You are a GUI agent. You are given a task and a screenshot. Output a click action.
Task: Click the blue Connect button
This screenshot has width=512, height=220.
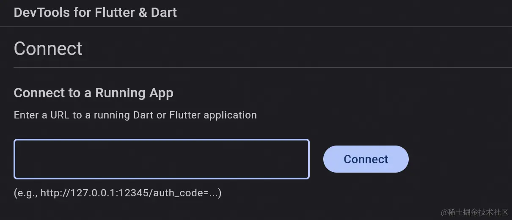point(366,159)
